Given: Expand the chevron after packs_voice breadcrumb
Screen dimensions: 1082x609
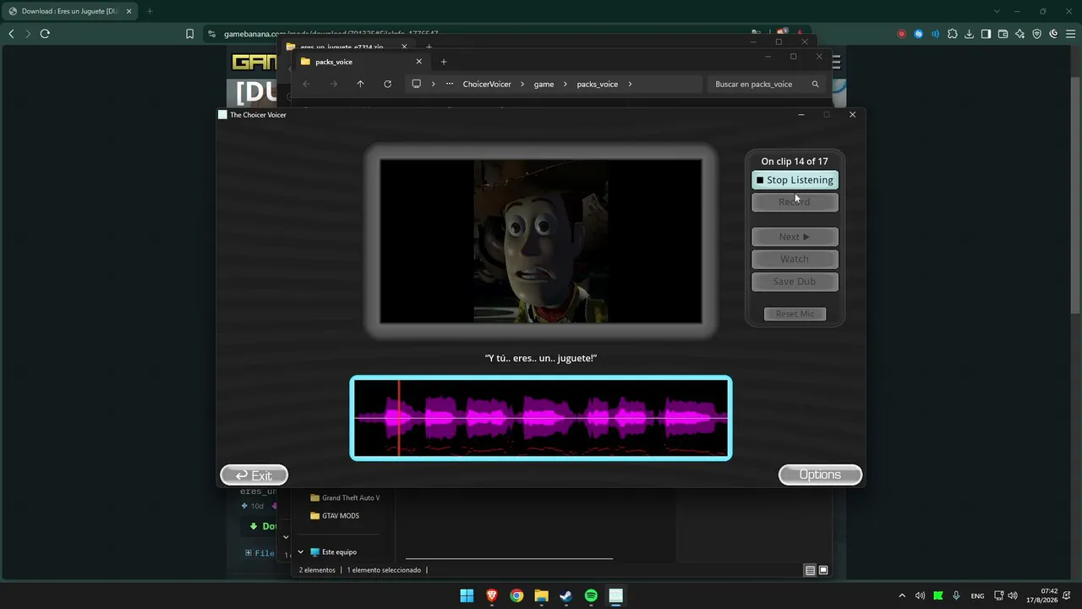Looking at the screenshot, I should pyautogui.click(x=630, y=85).
